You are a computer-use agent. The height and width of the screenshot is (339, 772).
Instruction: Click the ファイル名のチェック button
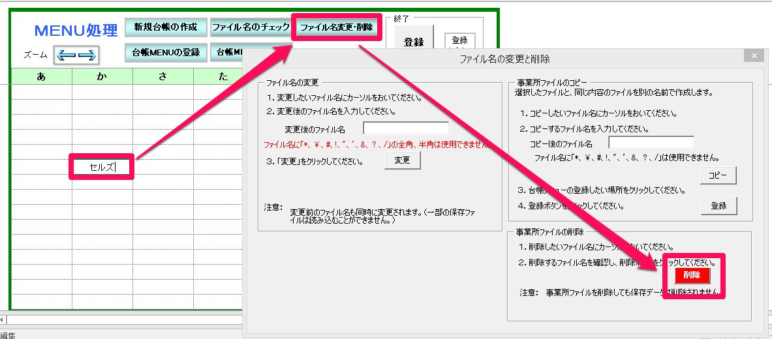click(x=250, y=27)
